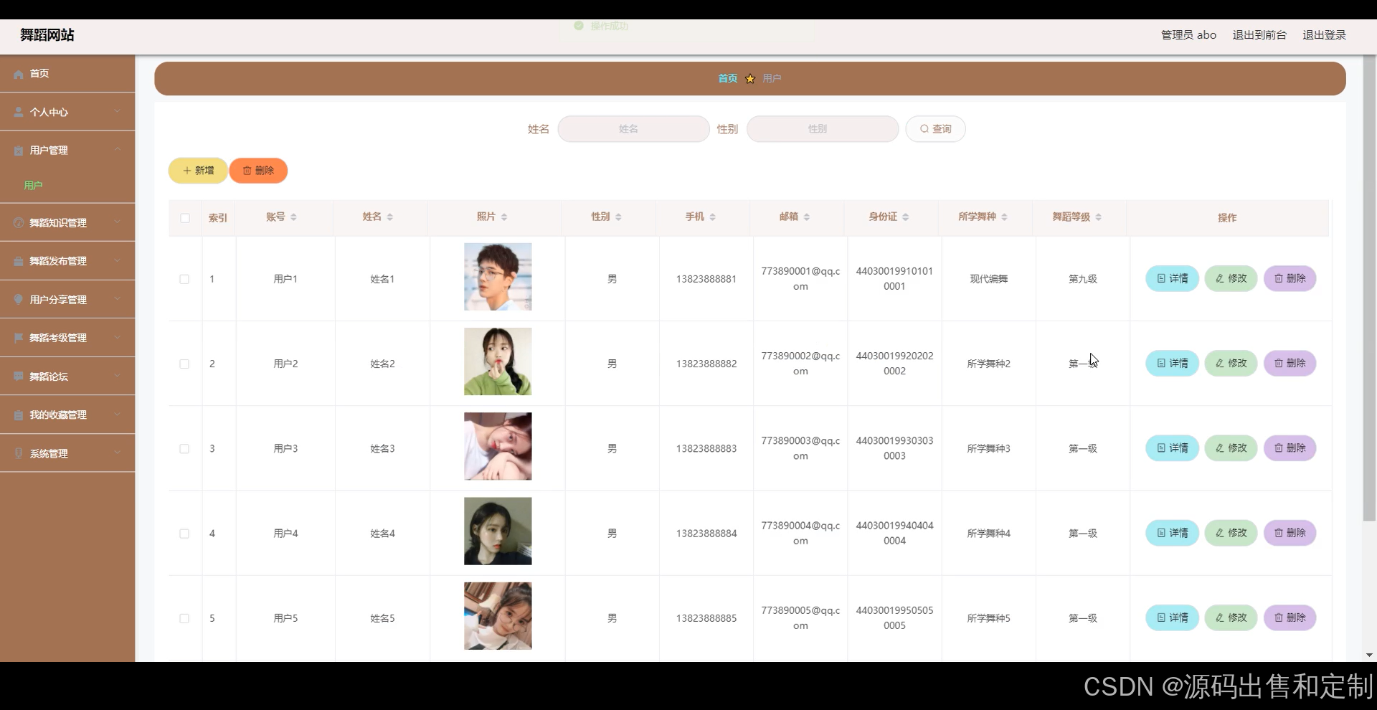Screen dimensions: 1377x710
Task: Select the 舞蹈考级管理 flag icon
Action: (x=17, y=337)
